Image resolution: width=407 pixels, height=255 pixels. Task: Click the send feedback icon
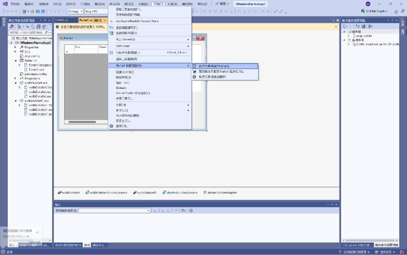(x=403, y=11)
